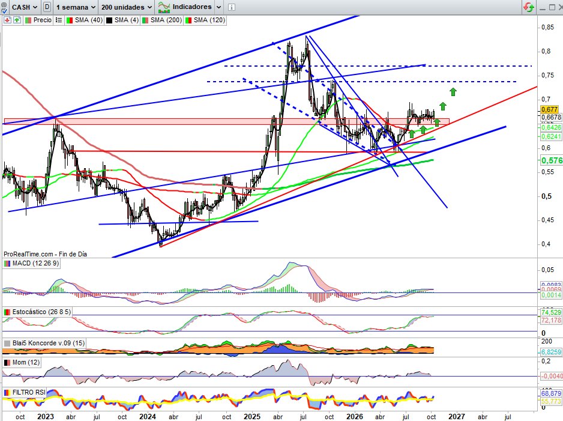Image resolution: width=563 pixels, height=421 pixels.
Task: Click the 0,677 yellow price tag
Action: [550, 109]
